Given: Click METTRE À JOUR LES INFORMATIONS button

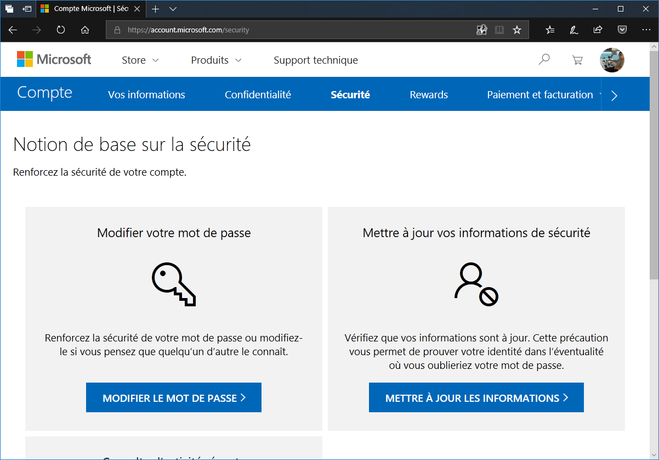Looking at the screenshot, I should 476,397.
